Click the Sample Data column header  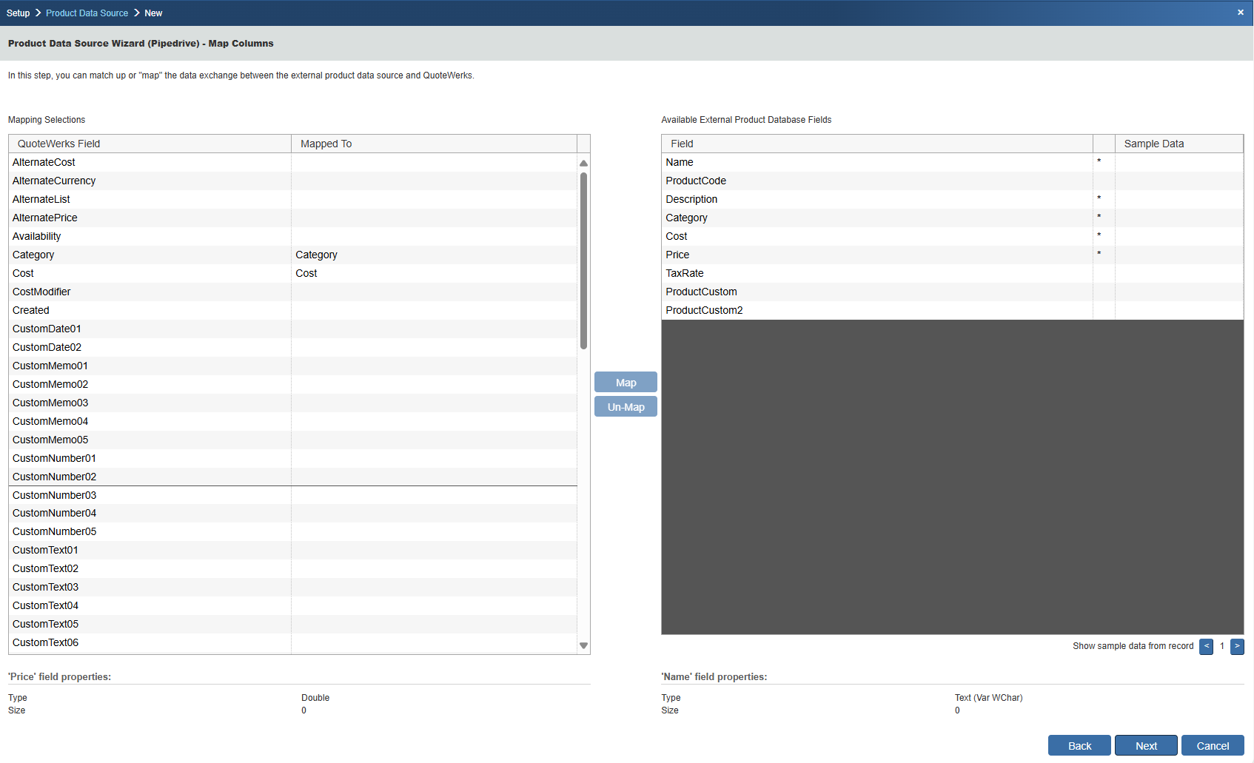tap(1178, 144)
